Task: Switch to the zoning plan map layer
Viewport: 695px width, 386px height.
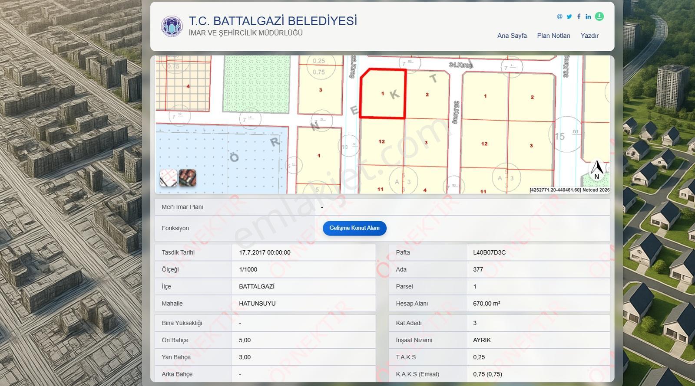Action: tap(169, 178)
